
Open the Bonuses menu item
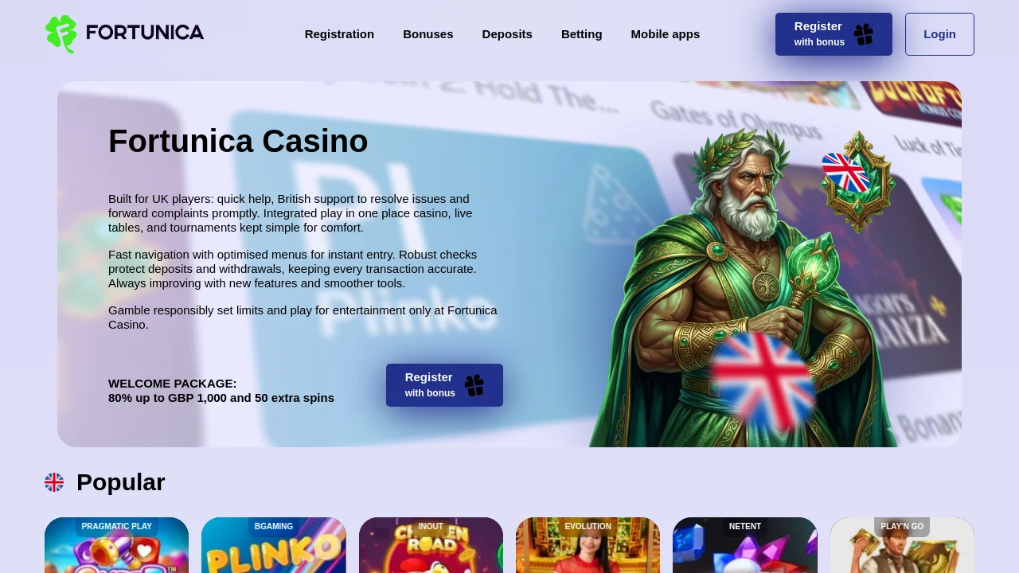point(428,34)
